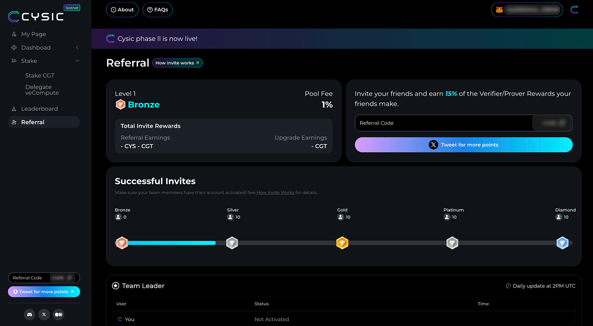
Task: Click the 15% rewards text
Action: click(x=451, y=94)
